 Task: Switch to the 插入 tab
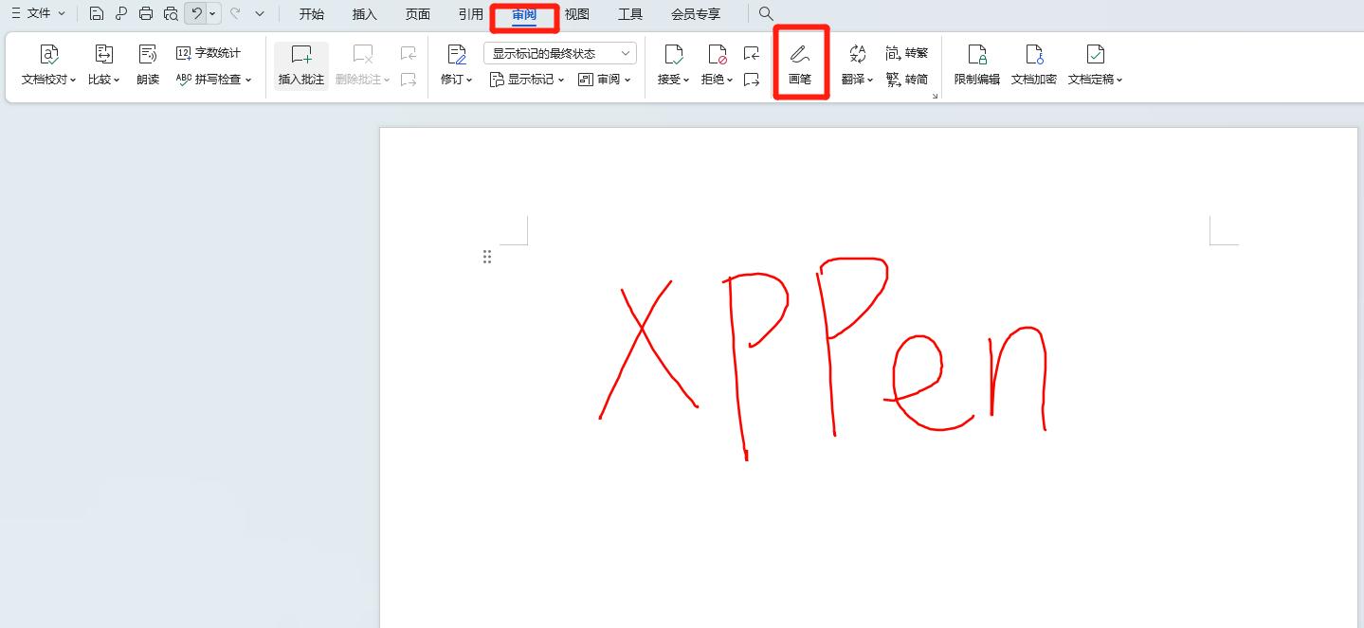(x=364, y=14)
